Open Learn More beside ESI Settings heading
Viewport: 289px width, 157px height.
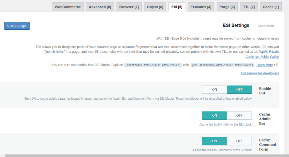tap(266, 26)
